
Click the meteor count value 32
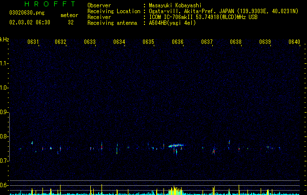click(71, 22)
